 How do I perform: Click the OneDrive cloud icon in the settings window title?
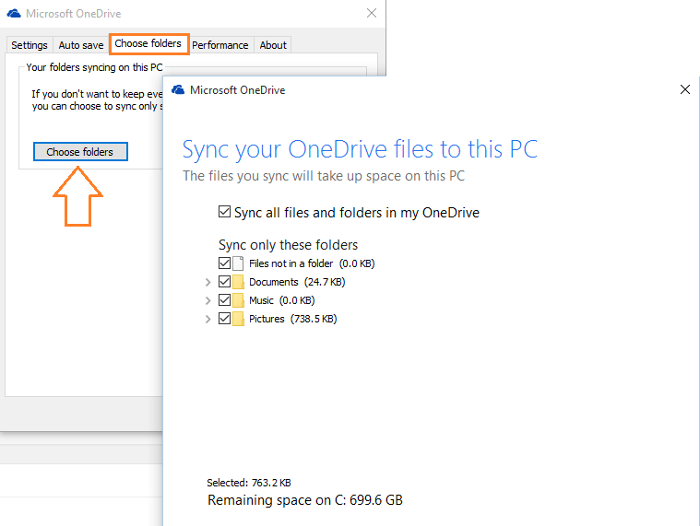pos(14,14)
